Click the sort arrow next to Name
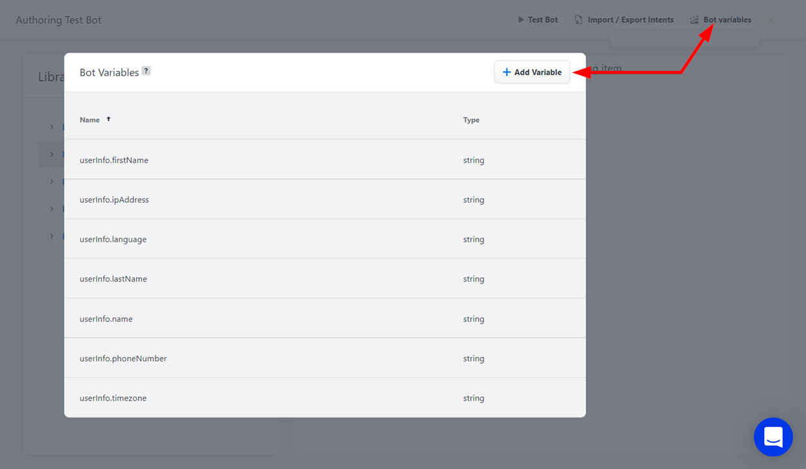Image resolution: width=806 pixels, height=469 pixels. (108, 119)
